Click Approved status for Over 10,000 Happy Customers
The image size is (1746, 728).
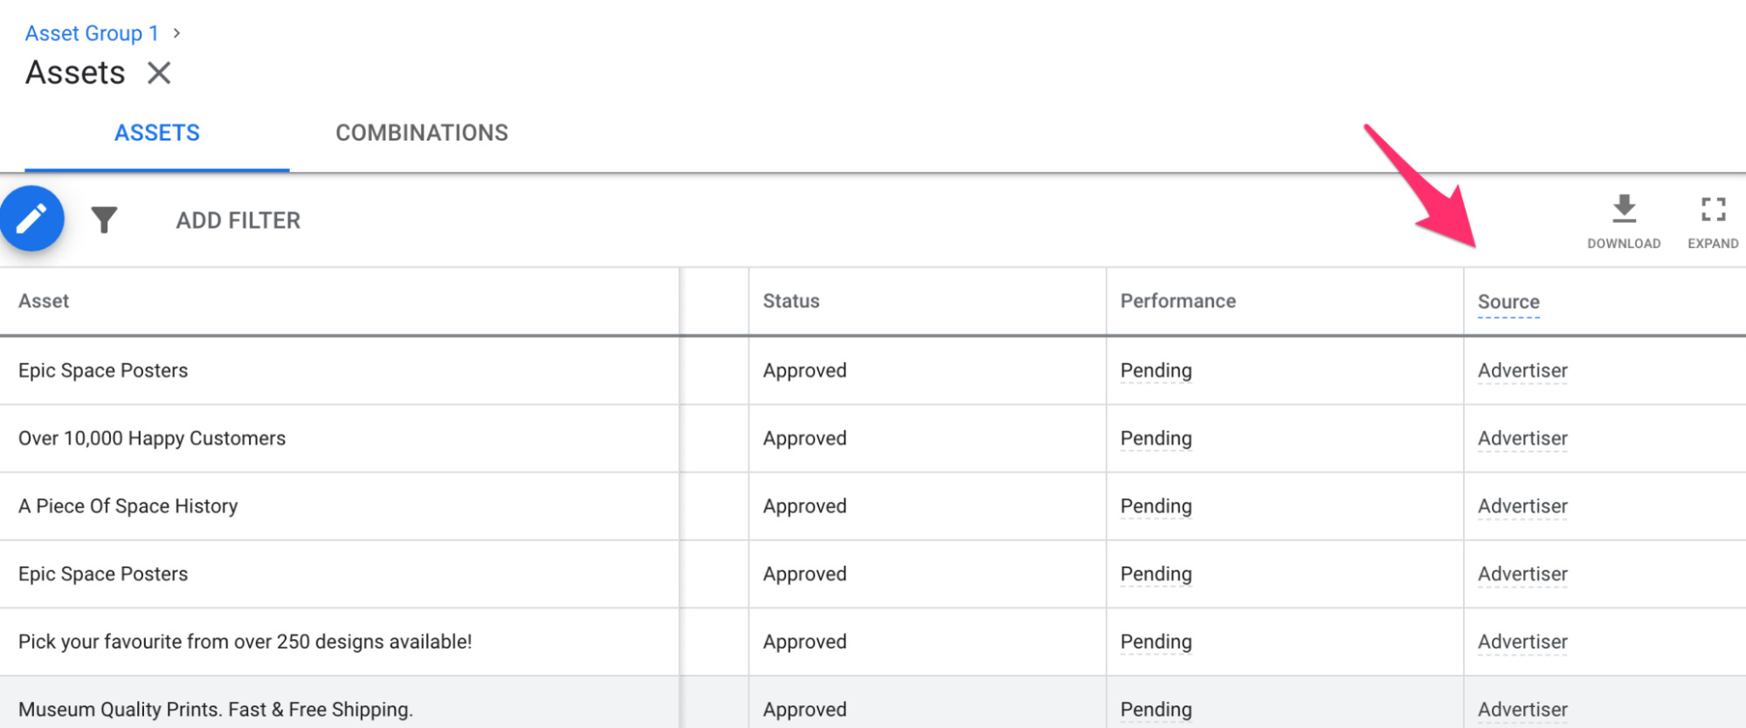(804, 438)
